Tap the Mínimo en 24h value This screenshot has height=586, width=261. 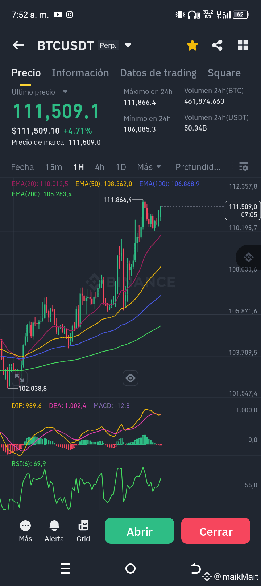click(140, 129)
